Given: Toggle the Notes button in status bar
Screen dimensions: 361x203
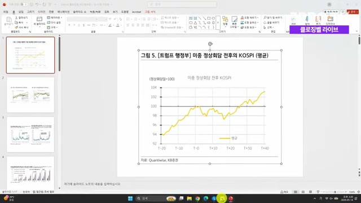Looking at the screenshot, I should (x=284, y=192).
